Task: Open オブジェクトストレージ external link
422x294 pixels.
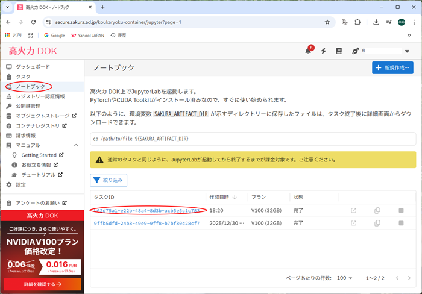Action: pos(46,116)
